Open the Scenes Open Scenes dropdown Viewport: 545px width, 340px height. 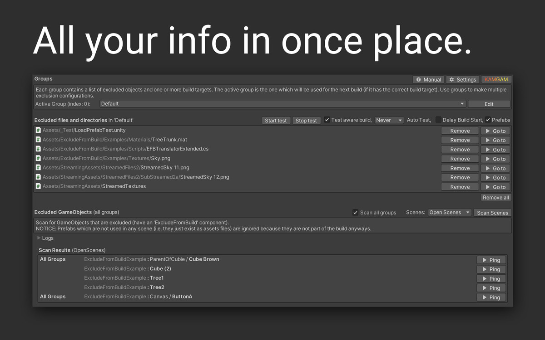[449, 212]
